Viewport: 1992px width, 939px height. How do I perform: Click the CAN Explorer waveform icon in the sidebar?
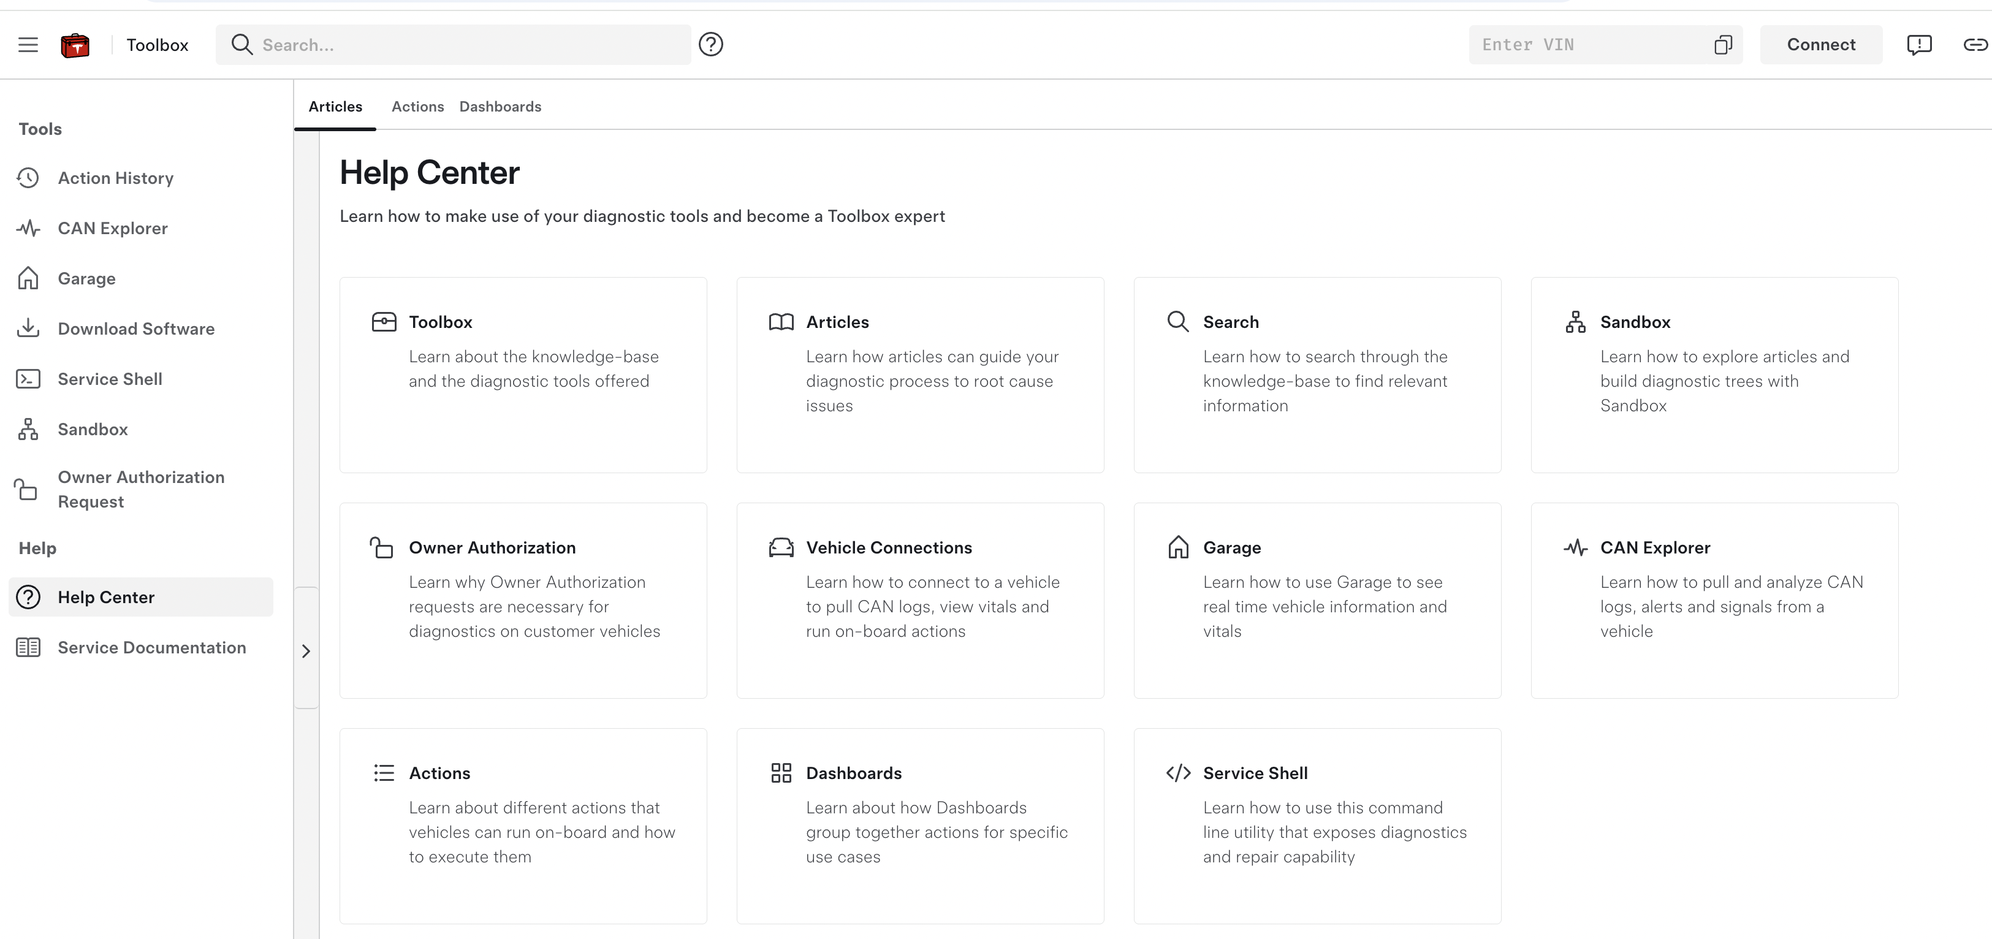[28, 228]
